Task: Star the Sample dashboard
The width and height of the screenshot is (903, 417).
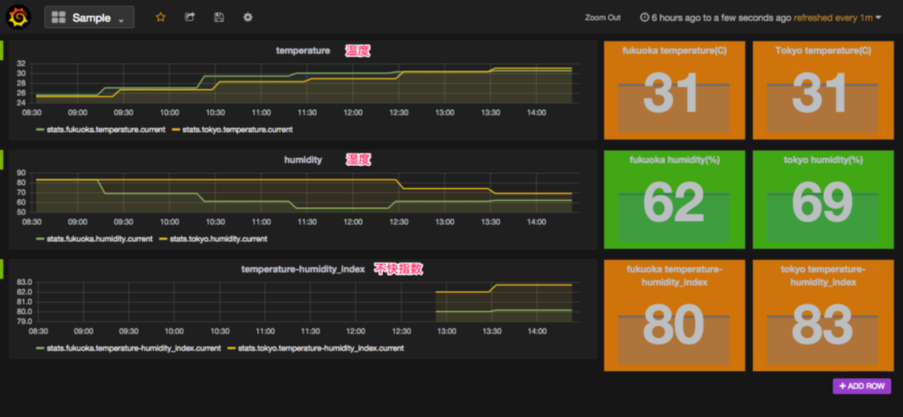Action: 161,17
